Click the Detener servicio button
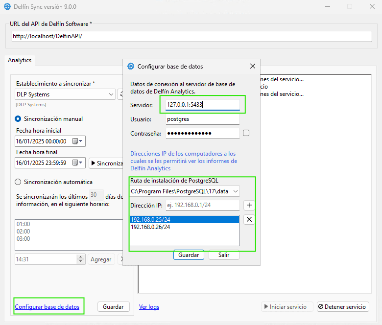382x325 pixels. pyautogui.click(x=343, y=307)
